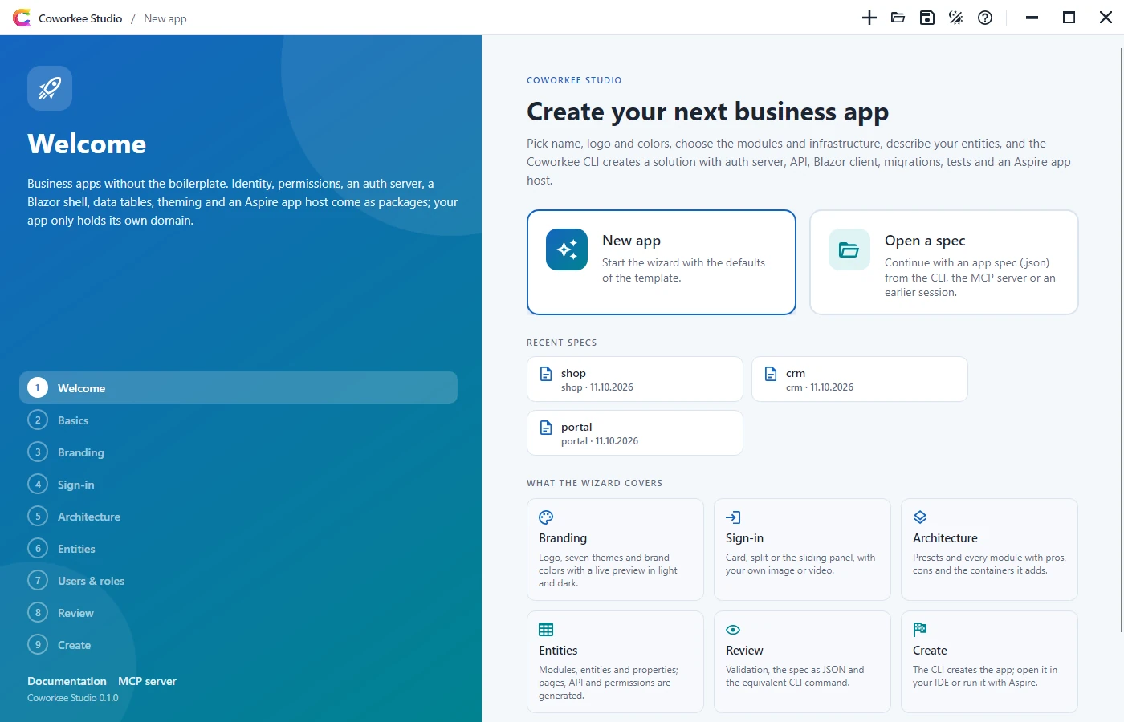Start the New app wizard card

tap(662, 262)
